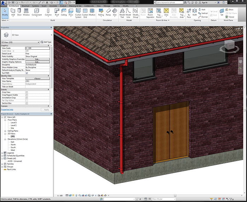
Task: Expand the Families node in Project Browser
Action: [x=2, y=164]
